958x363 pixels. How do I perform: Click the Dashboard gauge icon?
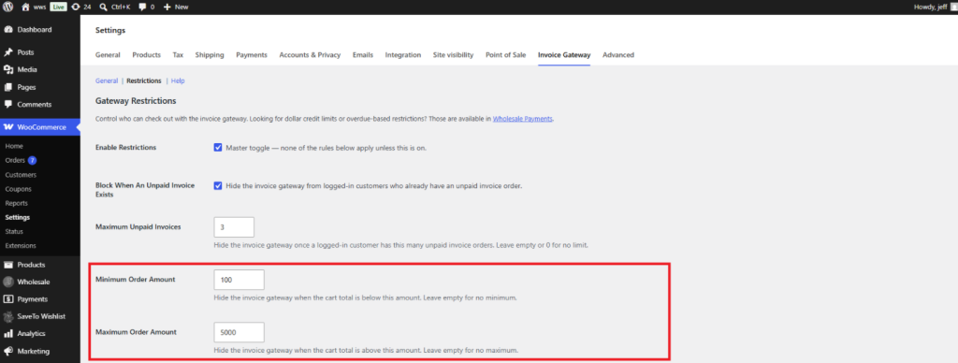(x=8, y=29)
